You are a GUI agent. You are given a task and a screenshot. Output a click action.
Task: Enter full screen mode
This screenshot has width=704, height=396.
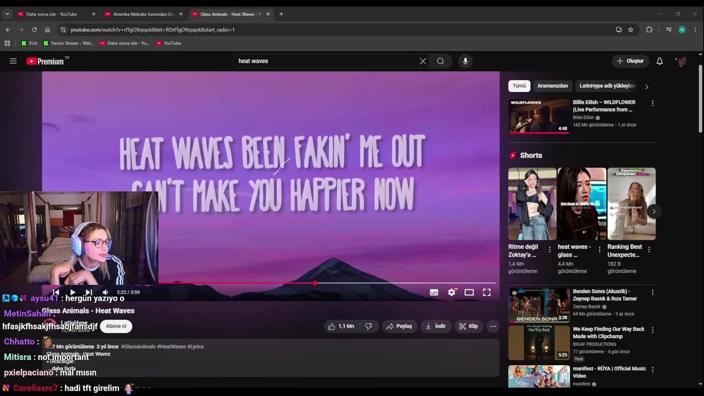click(x=487, y=293)
